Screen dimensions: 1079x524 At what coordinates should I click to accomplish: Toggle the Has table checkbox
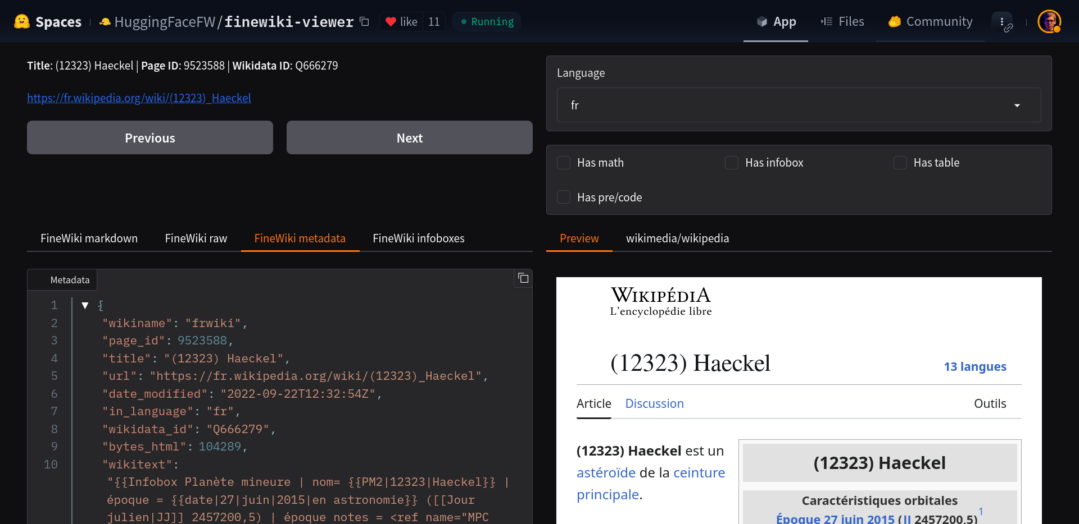point(900,163)
